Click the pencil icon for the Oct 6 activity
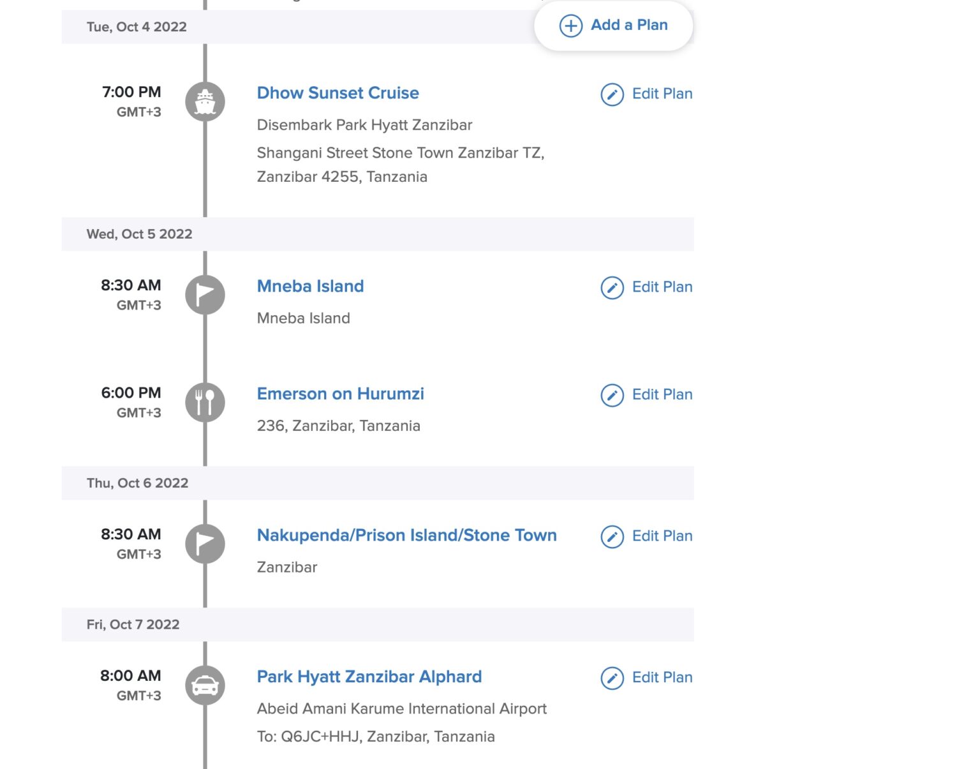957x769 pixels. tap(611, 537)
